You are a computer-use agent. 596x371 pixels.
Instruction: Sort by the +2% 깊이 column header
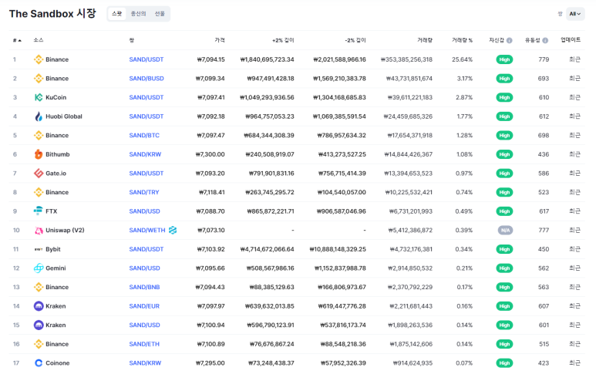pos(283,40)
